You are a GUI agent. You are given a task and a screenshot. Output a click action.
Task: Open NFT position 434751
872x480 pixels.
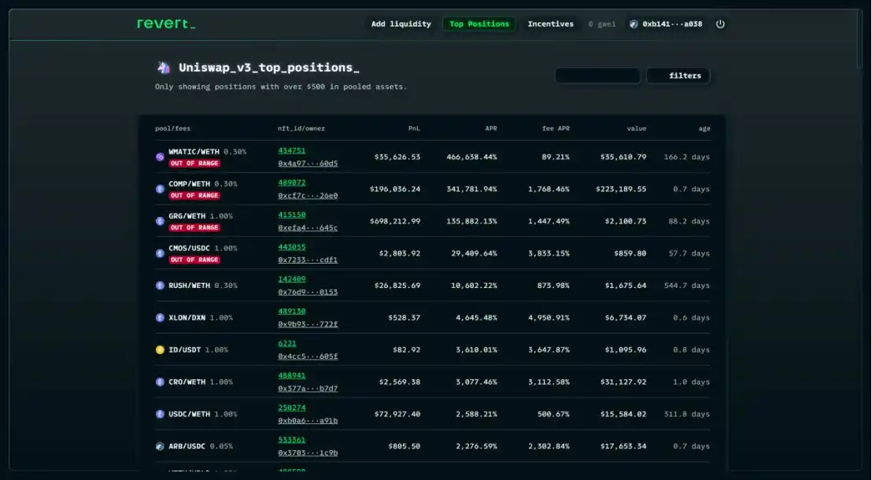tap(292, 151)
